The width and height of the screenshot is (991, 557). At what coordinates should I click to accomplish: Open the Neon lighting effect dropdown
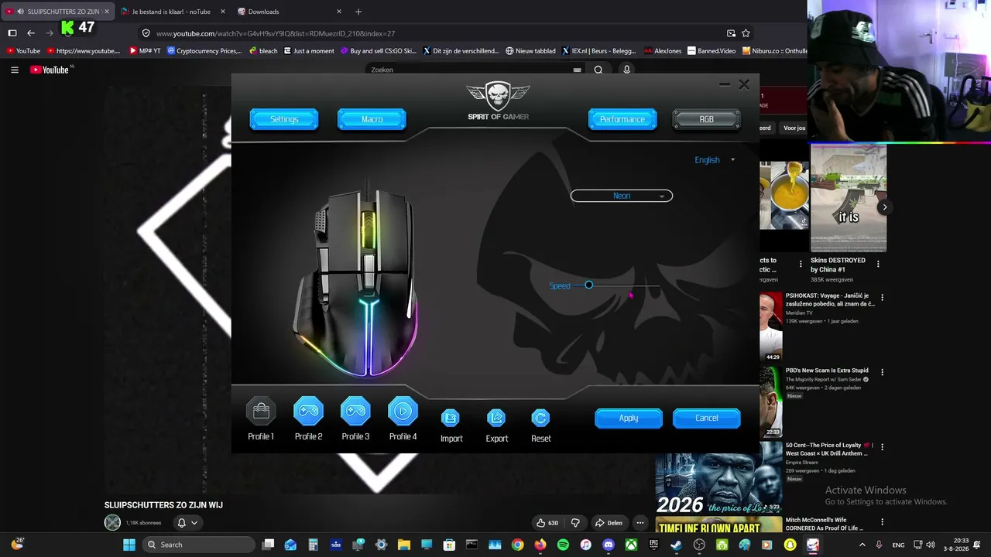click(622, 196)
